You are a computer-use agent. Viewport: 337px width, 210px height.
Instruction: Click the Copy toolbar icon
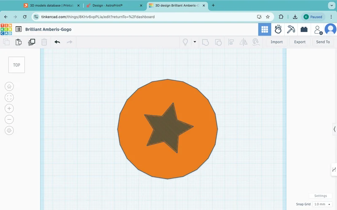click(6, 42)
